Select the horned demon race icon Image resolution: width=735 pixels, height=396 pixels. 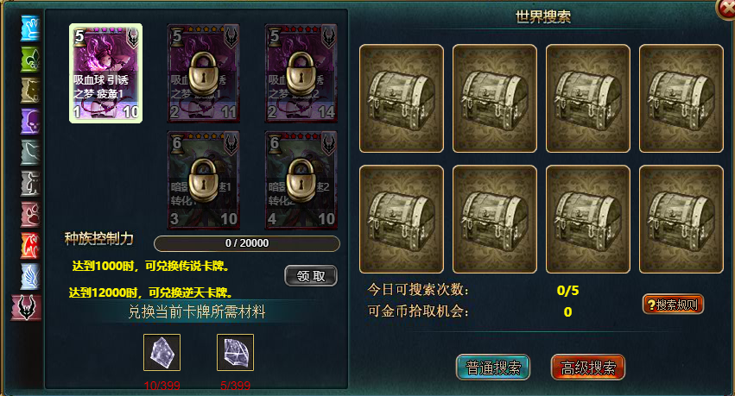[x=27, y=307]
